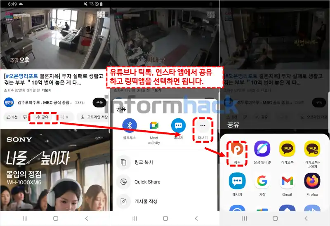Screen dimensions: 330x226
Task: Expand the description 더보기 beside the view count
Action: (x=47, y=89)
